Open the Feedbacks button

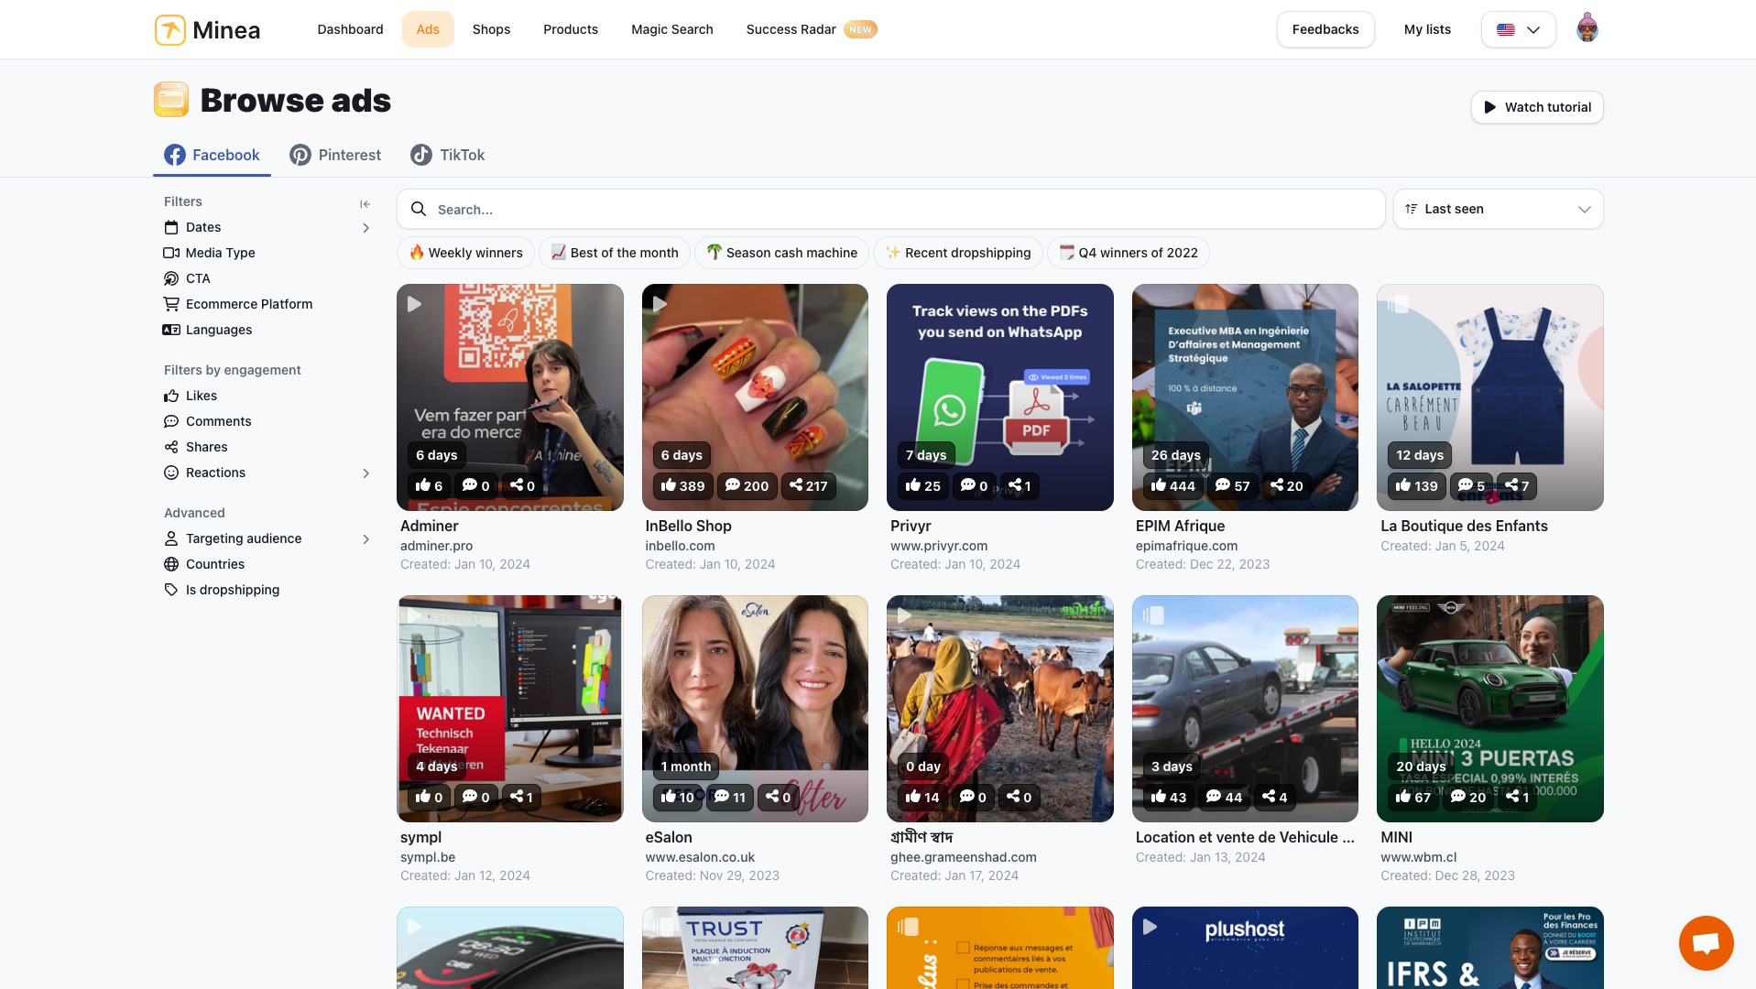click(1325, 29)
